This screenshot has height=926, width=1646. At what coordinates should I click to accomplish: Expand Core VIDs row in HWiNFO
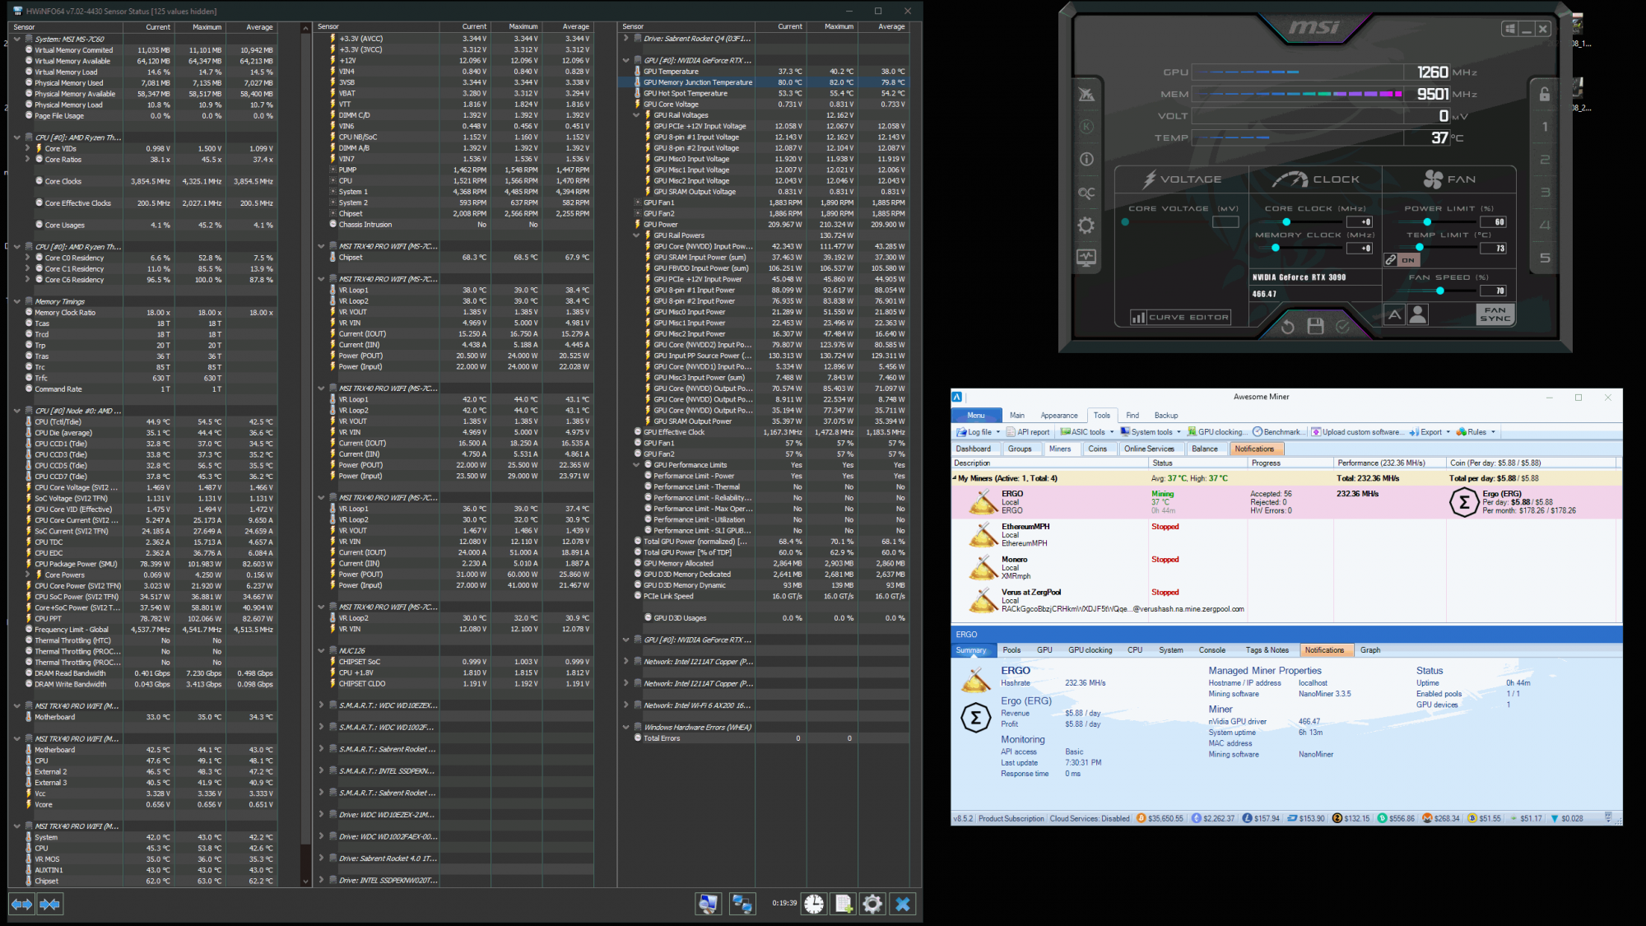[27, 148]
